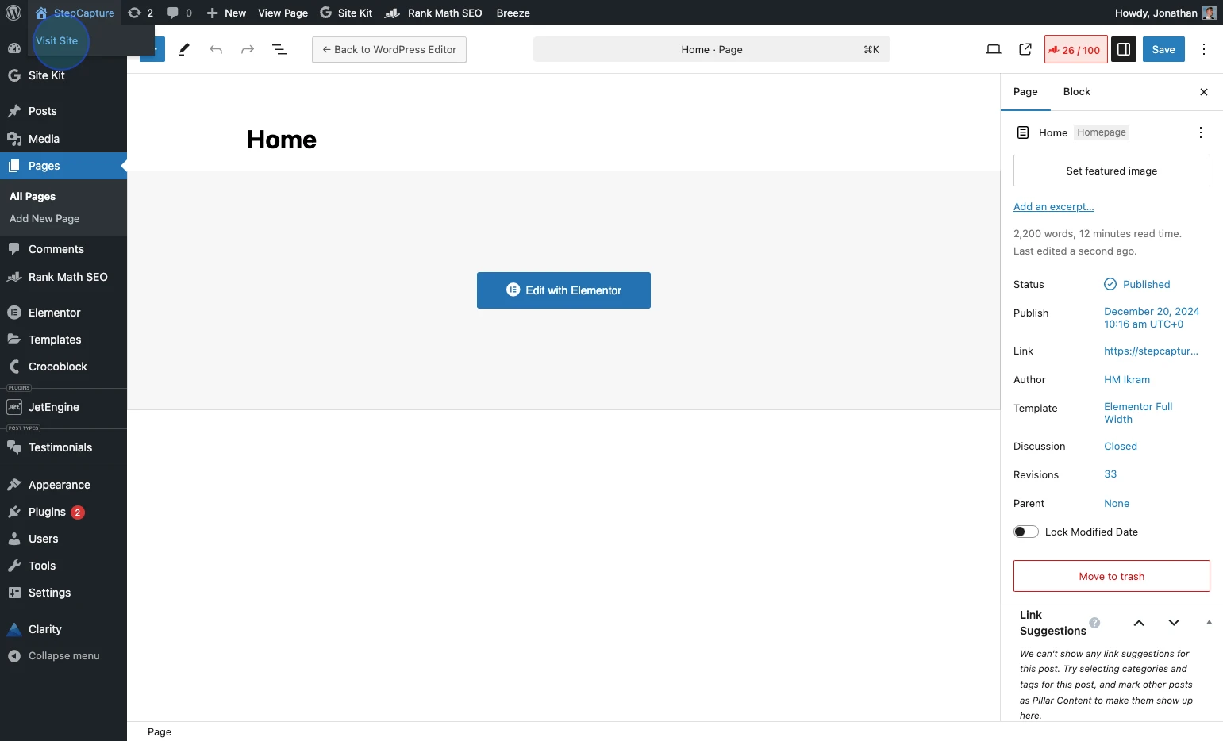
Task: Open Plugins menu with 2 updates
Action: point(63,512)
